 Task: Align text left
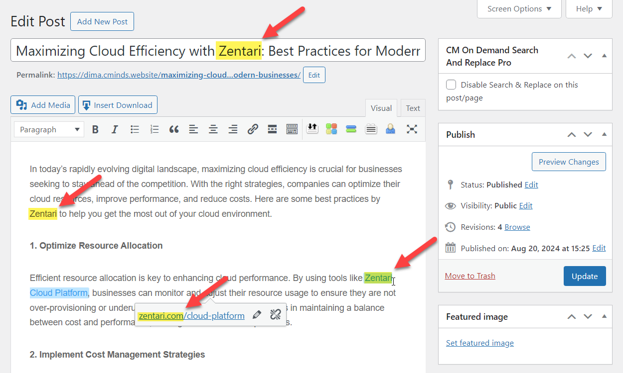pos(193,129)
